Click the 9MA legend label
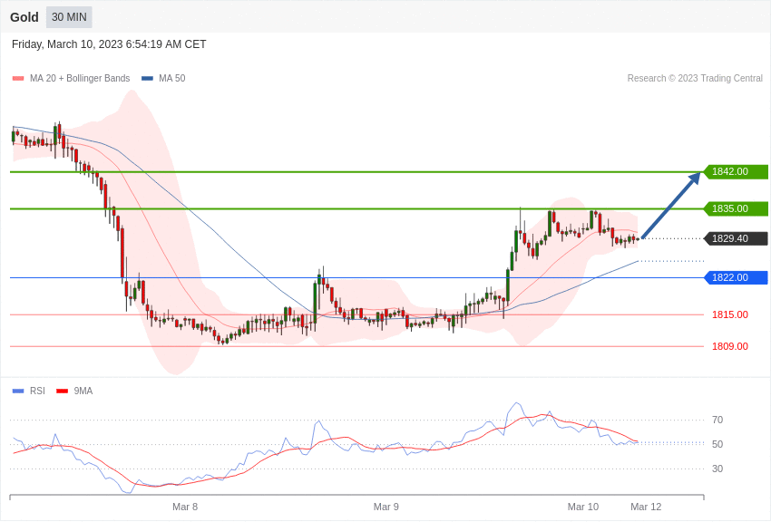 pyautogui.click(x=83, y=391)
